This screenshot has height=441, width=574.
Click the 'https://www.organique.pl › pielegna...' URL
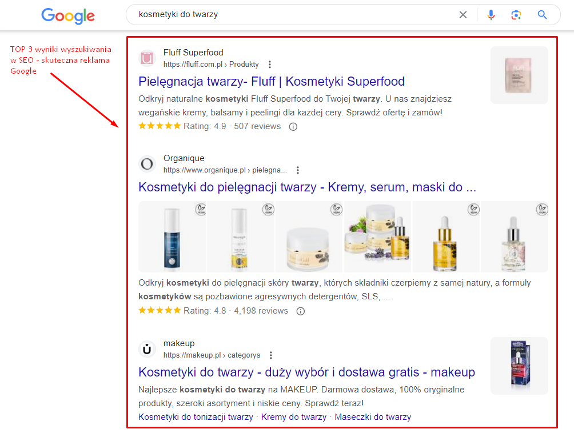(x=225, y=170)
